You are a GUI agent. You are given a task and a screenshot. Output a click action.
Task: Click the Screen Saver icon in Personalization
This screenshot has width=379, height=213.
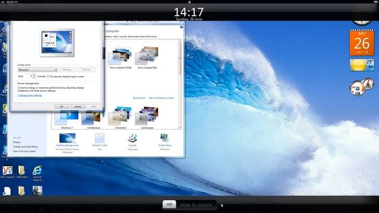(x=165, y=138)
